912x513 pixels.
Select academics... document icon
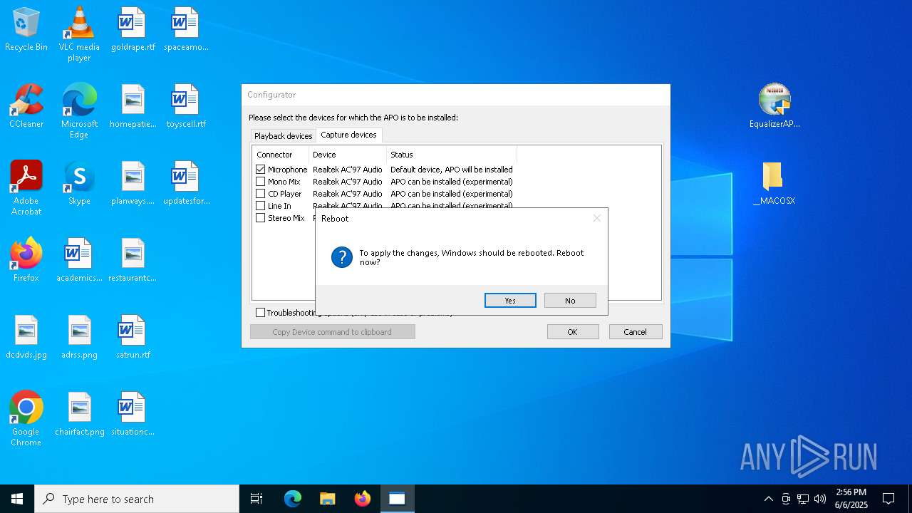(x=79, y=261)
